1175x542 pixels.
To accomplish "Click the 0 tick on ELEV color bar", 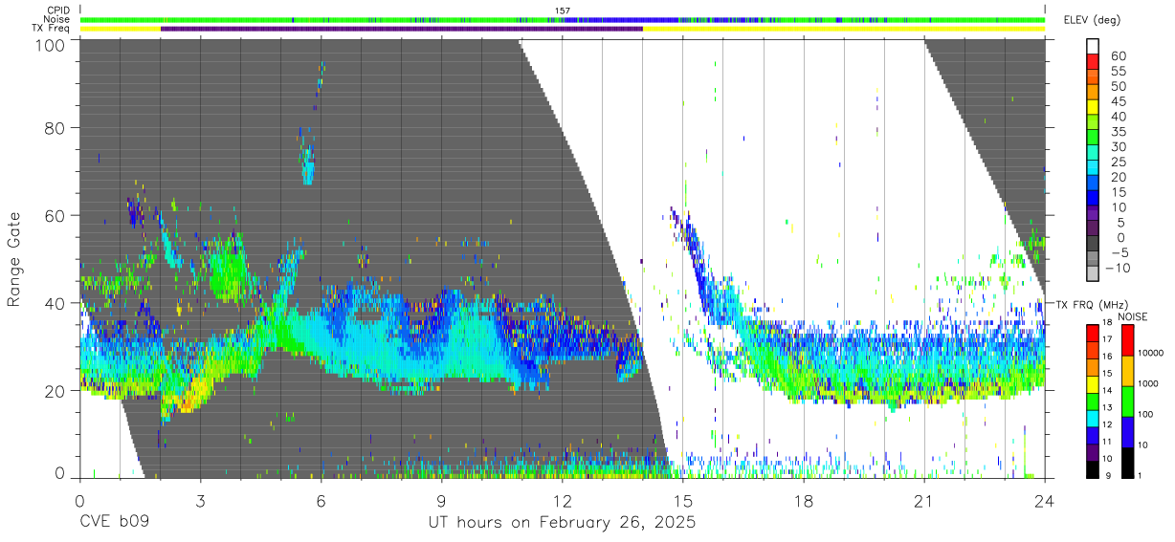I will point(1120,237).
